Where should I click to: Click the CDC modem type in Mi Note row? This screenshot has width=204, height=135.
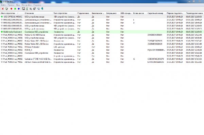[x=59, y=47]
